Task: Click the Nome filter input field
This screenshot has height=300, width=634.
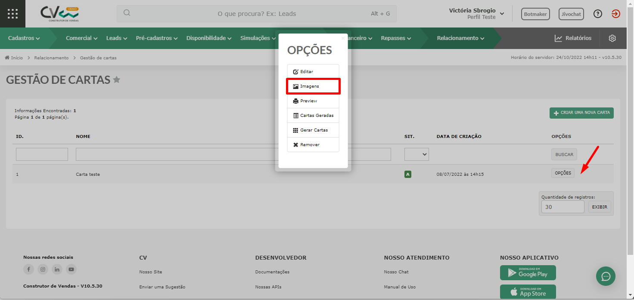Action: [x=233, y=154]
